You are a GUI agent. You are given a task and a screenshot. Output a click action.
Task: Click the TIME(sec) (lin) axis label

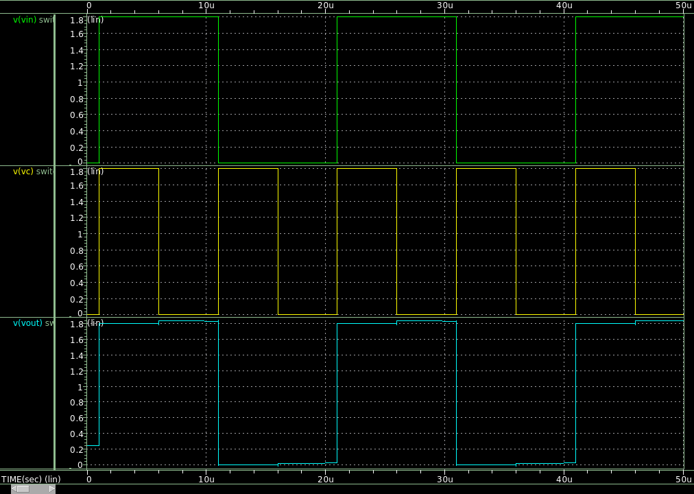pyautogui.click(x=31, y=479)
